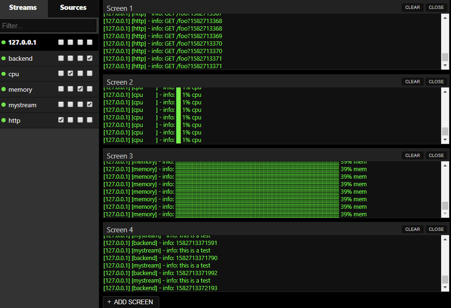This screenshot has height=308, width=451.
Task: Uncheck backend's fourth screen checkbox
Action: (89, 58)
